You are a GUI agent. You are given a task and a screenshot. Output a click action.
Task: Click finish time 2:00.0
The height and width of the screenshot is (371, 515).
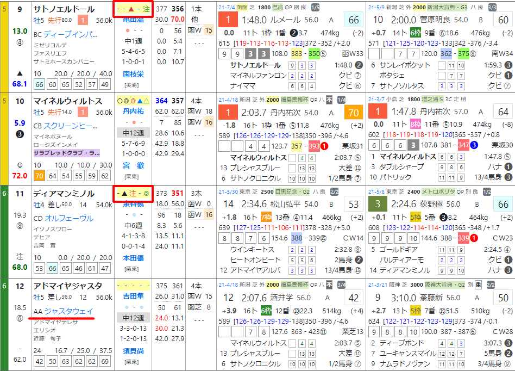[x=404, y=20]
